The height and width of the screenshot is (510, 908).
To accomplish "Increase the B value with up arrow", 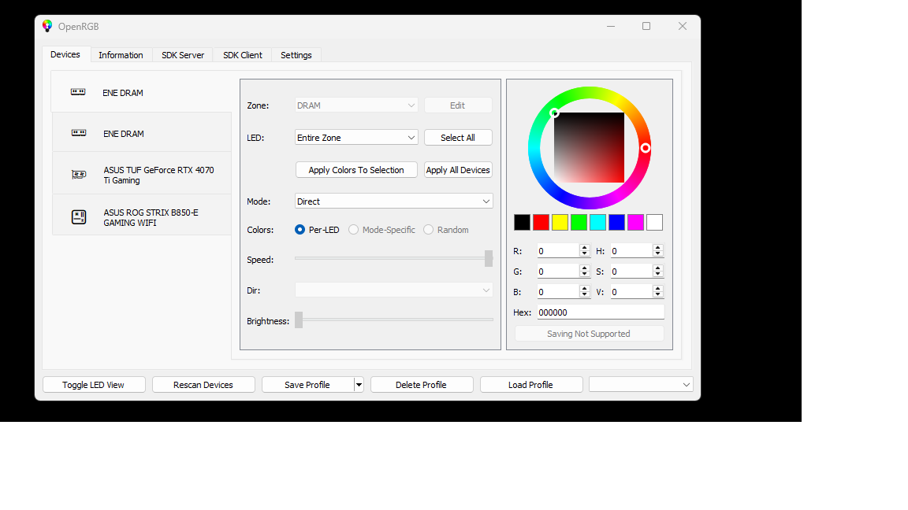I will [584, 289].
